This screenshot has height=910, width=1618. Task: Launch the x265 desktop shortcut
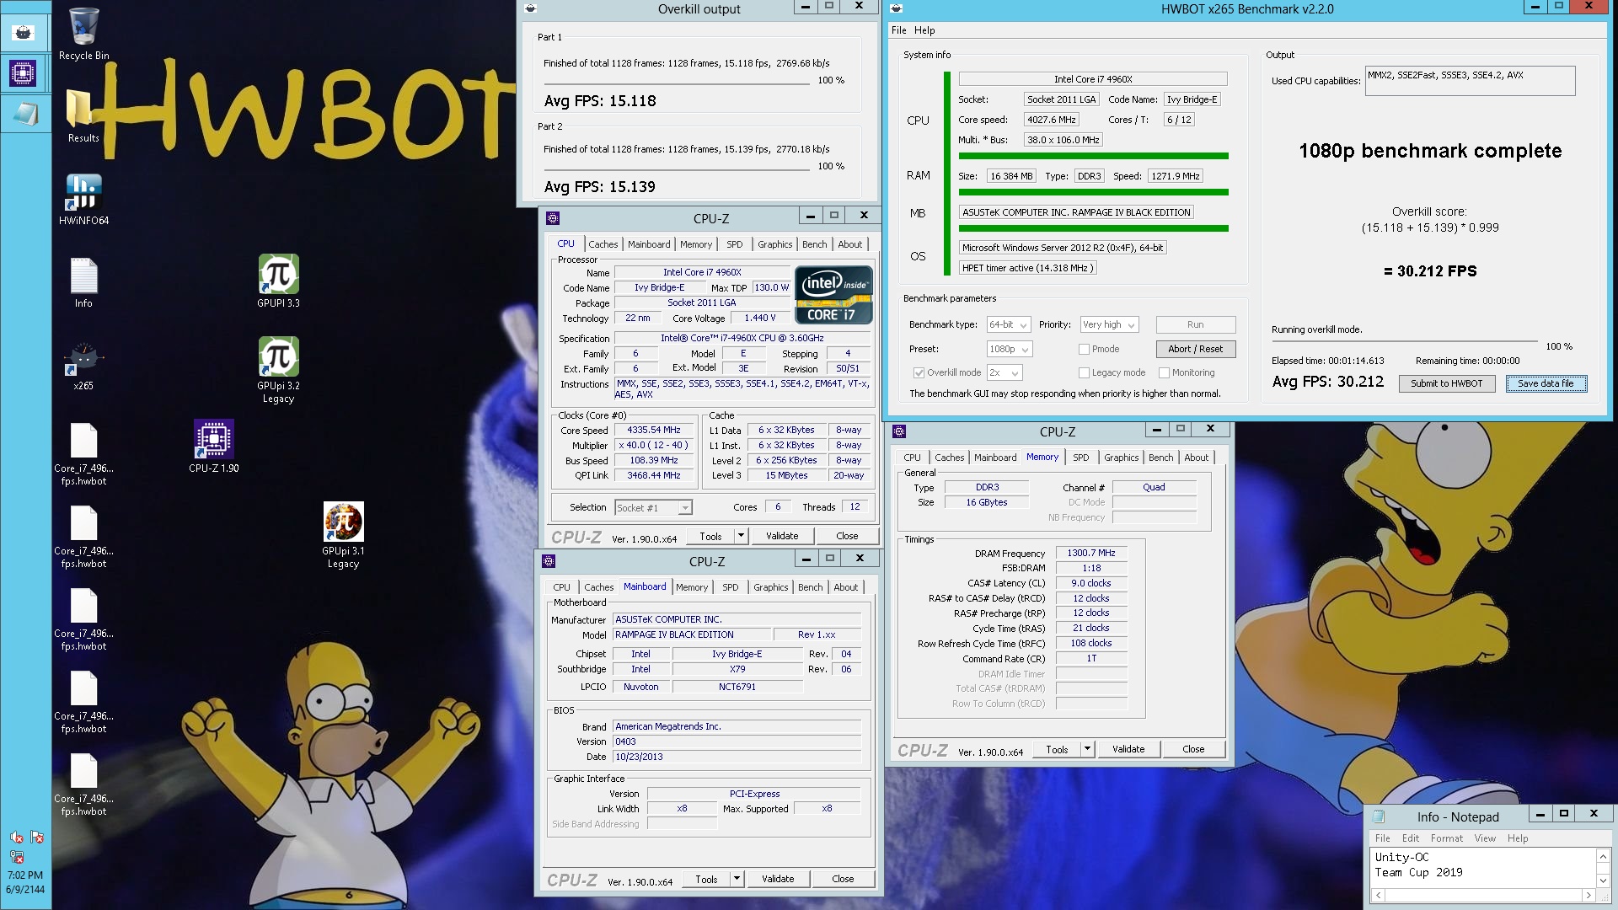[83, 365]
